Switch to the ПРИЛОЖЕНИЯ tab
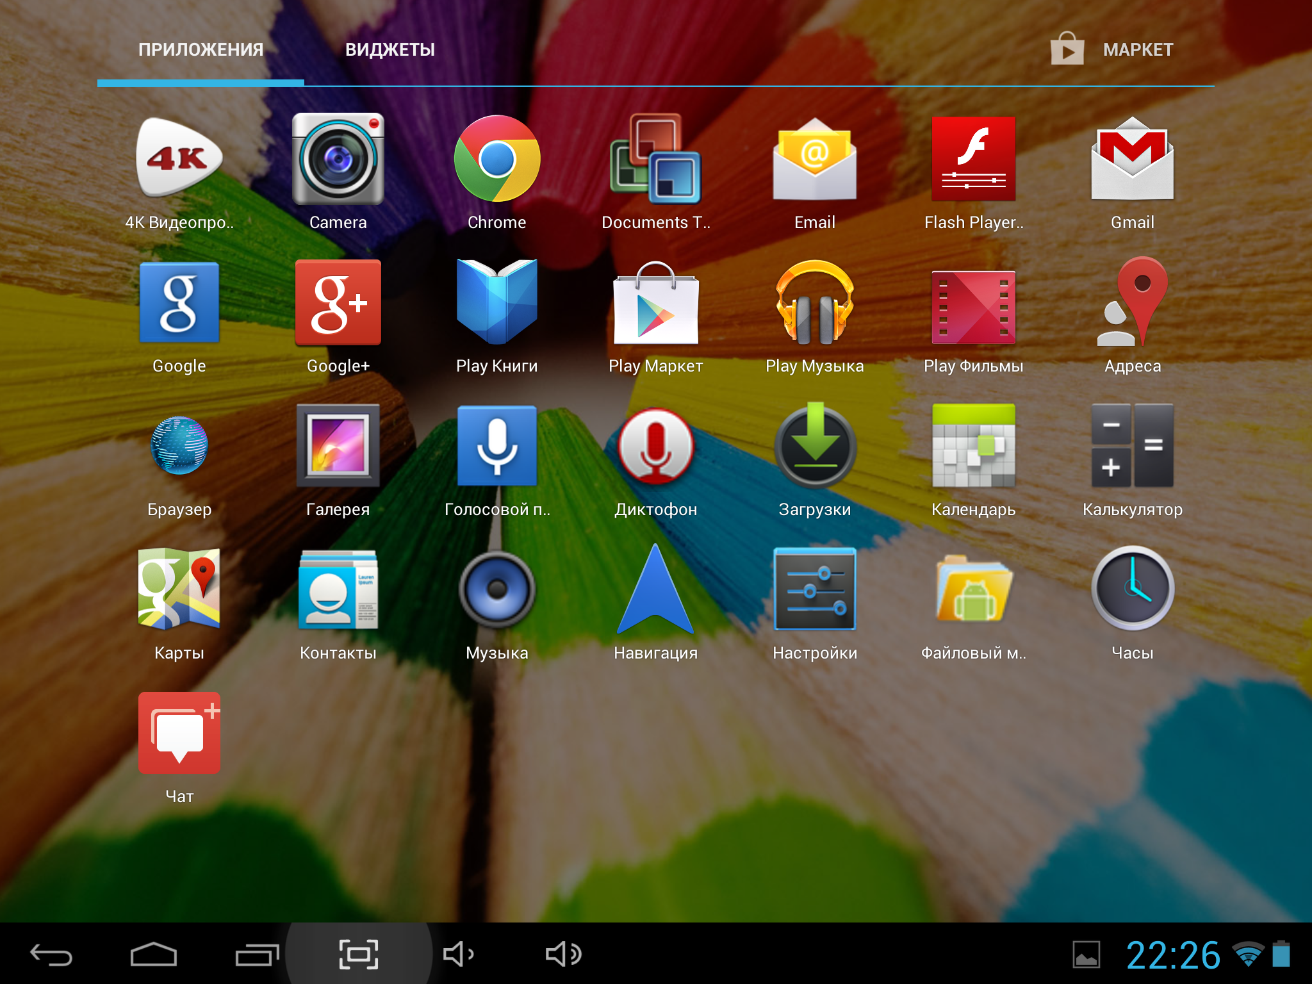Image resolution: width=1312 pixels, height=984 pixels. 201,50
